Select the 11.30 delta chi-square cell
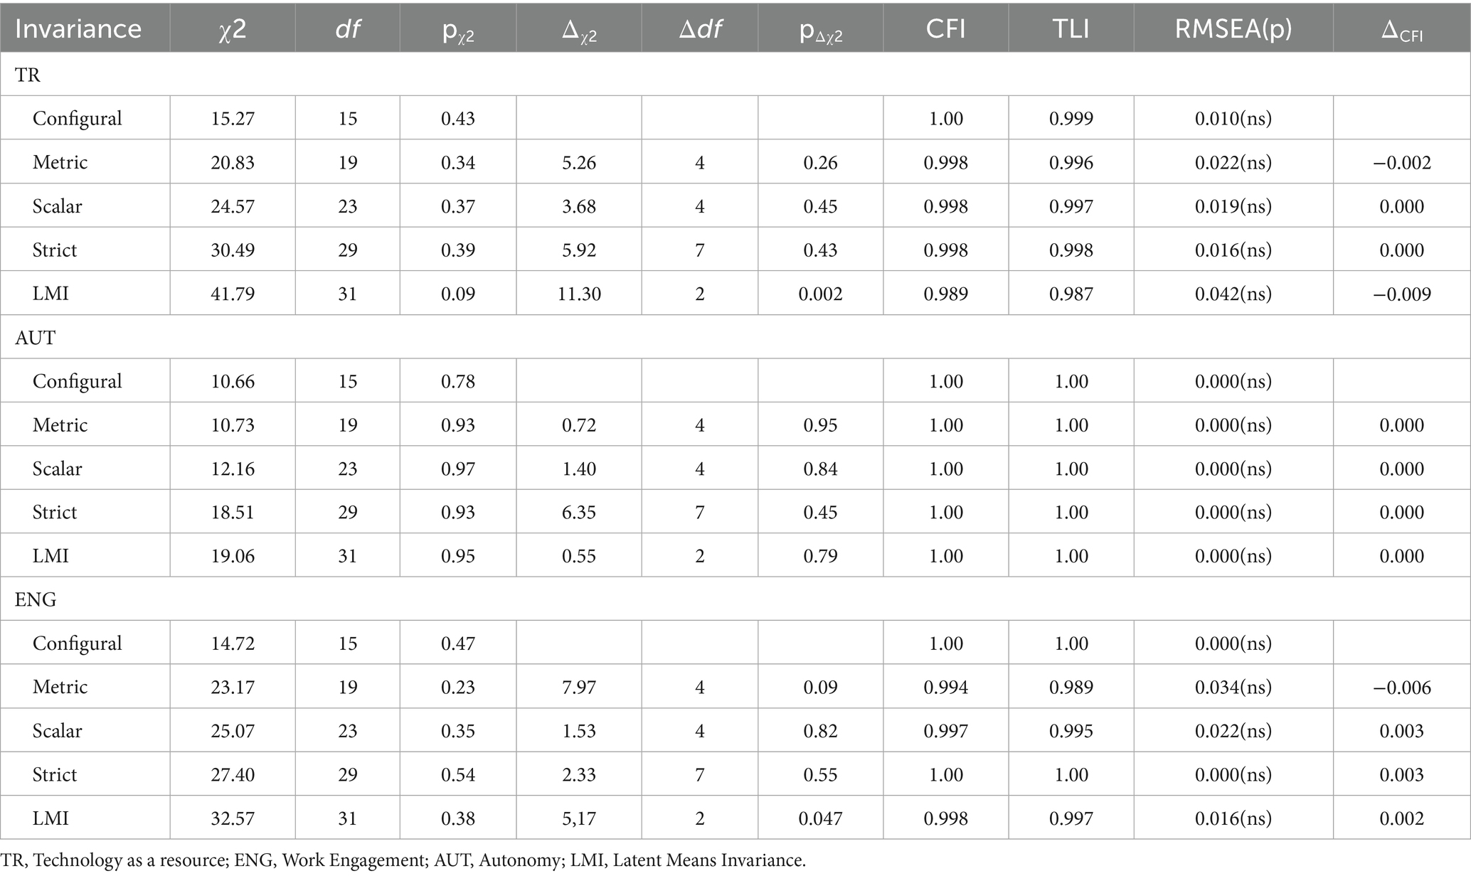The image size is (1471, 876). pyautogui.click(x=579, y=294)
